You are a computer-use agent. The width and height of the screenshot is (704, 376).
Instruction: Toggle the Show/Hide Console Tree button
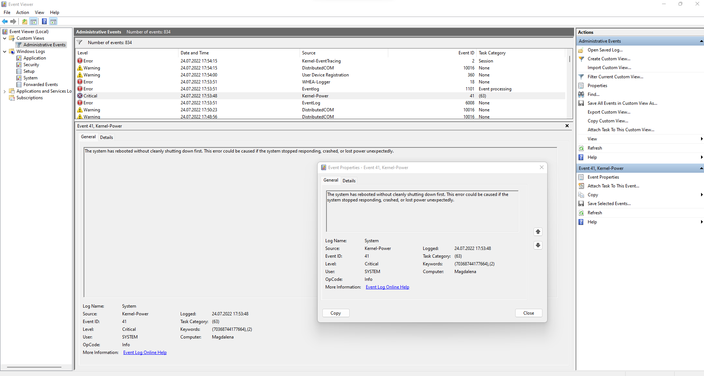coord(33,21)
